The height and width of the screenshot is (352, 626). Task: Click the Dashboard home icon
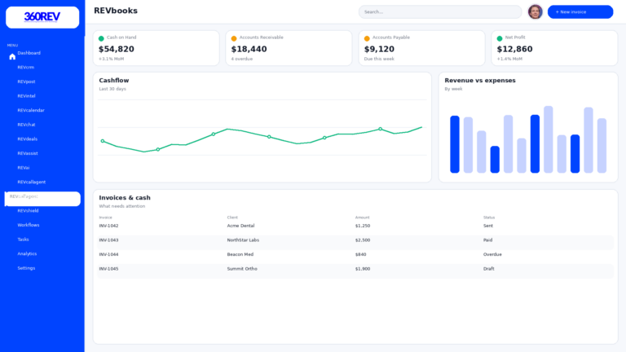pyautogui.click(x=12, y=56)
